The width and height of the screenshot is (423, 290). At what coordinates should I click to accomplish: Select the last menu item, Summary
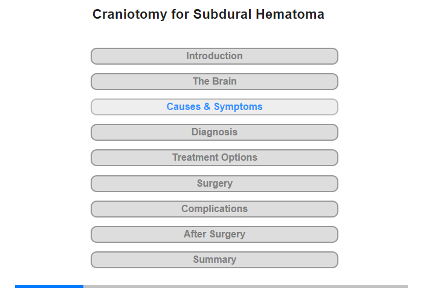coord(214,260)
